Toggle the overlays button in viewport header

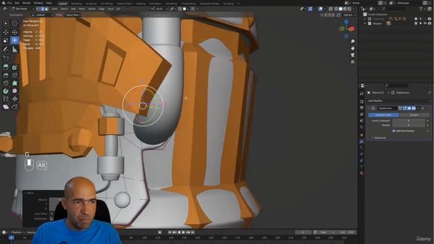pyautogui.click(x=321, y=9)
